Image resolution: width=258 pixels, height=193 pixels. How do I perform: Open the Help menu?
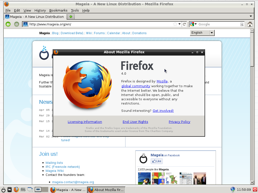[86, 10]
